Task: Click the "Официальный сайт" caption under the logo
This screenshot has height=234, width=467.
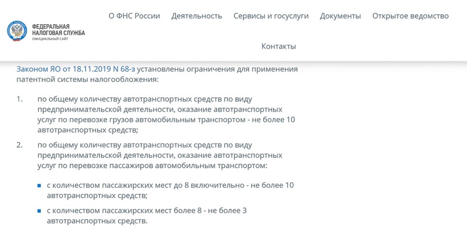Action: pyautogui.click(x=50, y=39)
